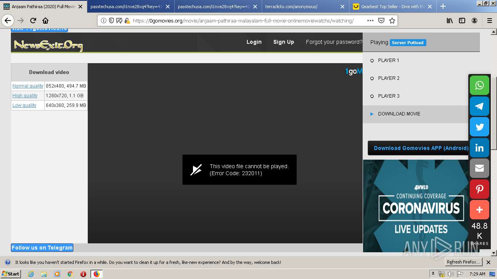The width and height of the screenshot is (497, 279).
Task: Toggle the sidebar view icon
Action: pos(462,21)
